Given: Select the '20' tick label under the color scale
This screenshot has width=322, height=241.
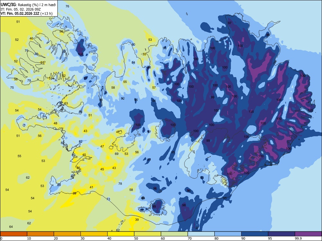Looking at the screenshot, I should (x=56, y=238).
